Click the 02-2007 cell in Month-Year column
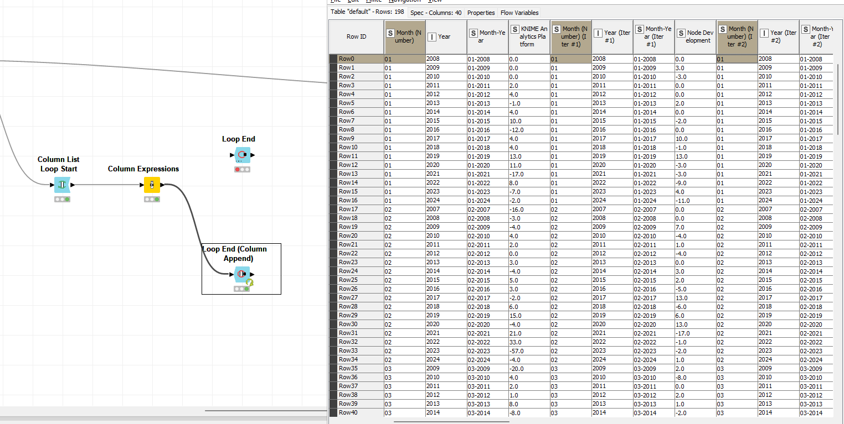The height and width of the screenshot is (424, 844). coord(488,209)
